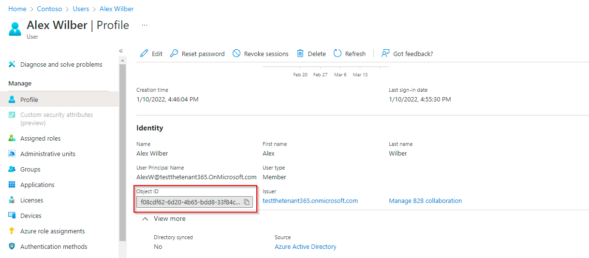Click the Diagnose and solve problems wrench icon
Image resolution: width=589 pixels, height=258 pixels.
[x=12, y=64]
